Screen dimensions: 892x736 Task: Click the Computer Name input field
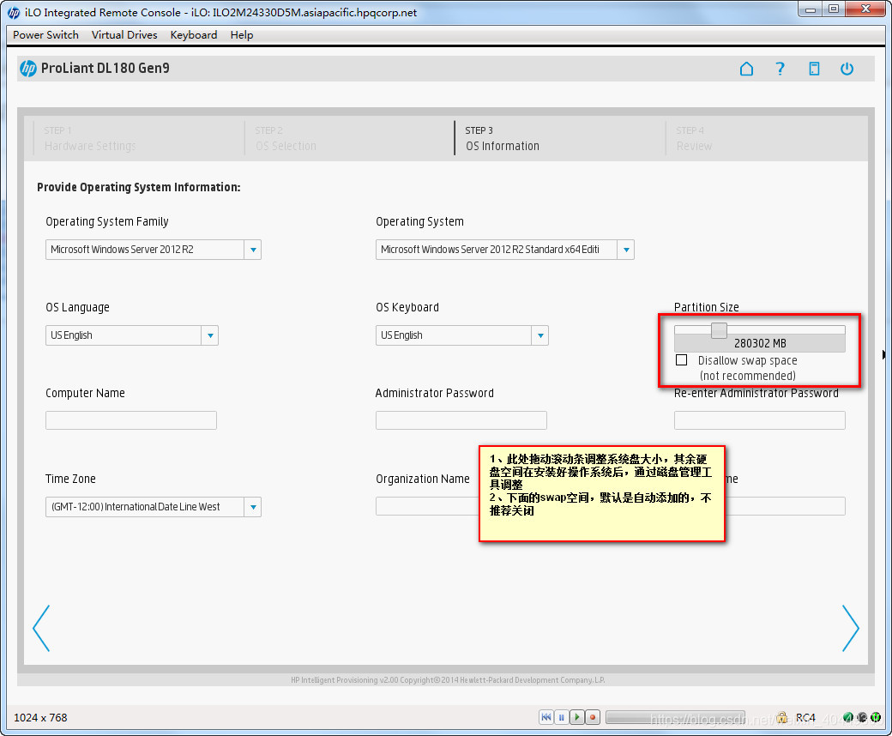131,420
